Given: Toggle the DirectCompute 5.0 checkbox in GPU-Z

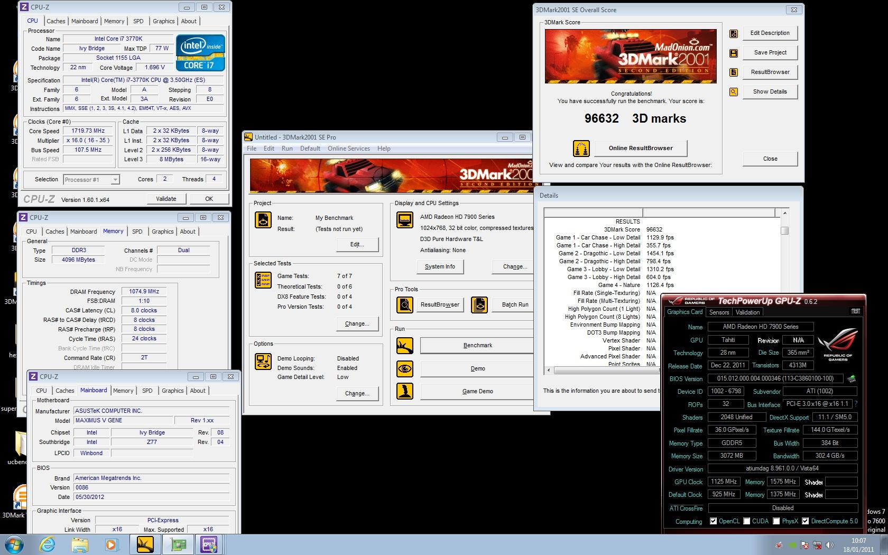Looking at the screenshot, I should pos(806,521).
